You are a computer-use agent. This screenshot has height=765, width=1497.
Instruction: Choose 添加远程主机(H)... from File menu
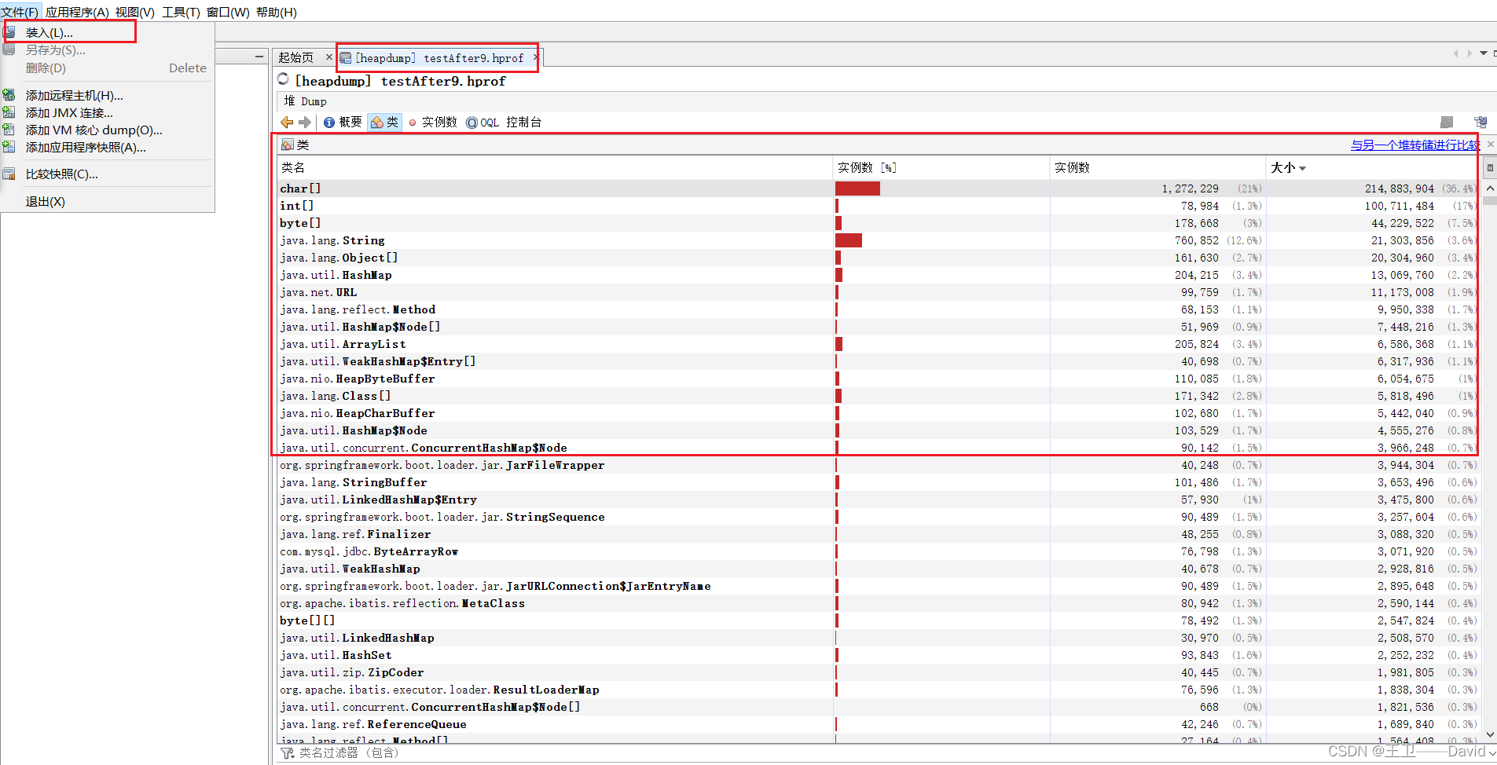click(107, 96)
